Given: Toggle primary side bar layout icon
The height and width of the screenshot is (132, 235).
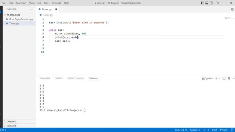Looking at the screenshot, I should point(202,3).
